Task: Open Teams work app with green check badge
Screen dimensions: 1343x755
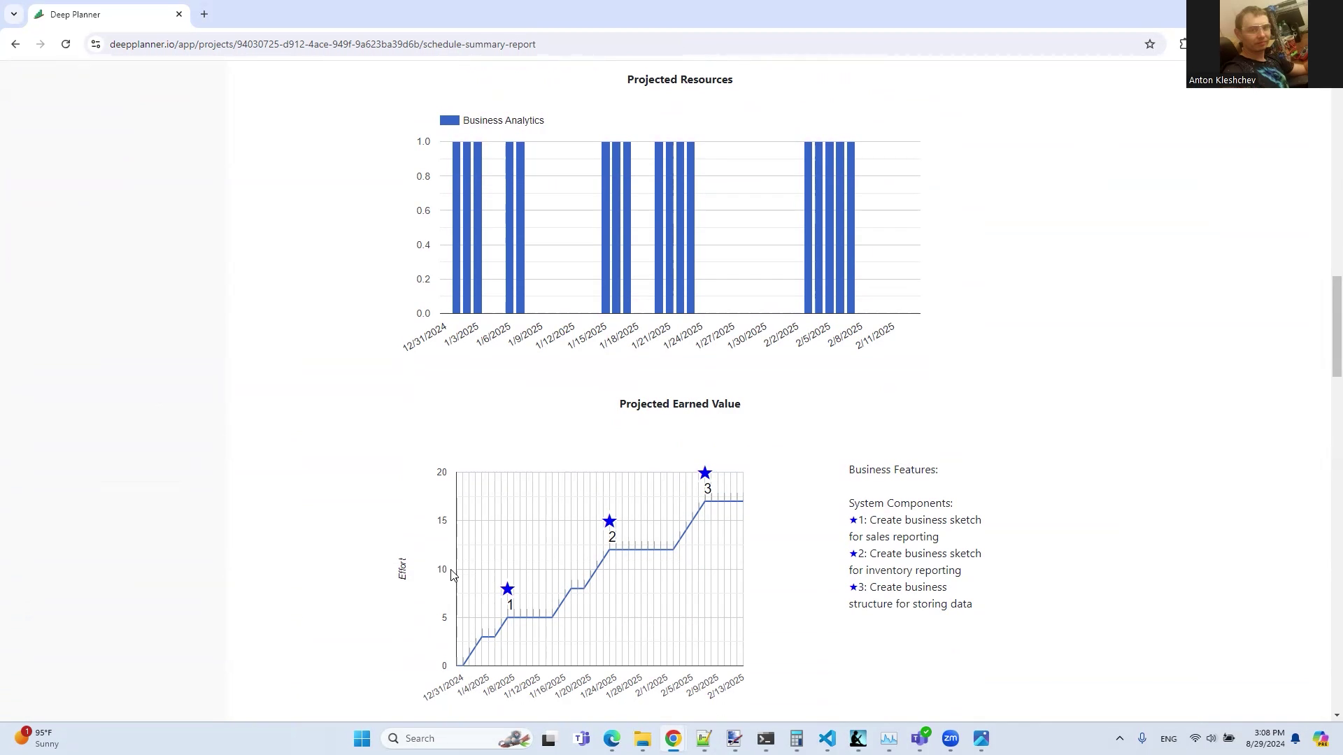Action: tap(920, 738)
